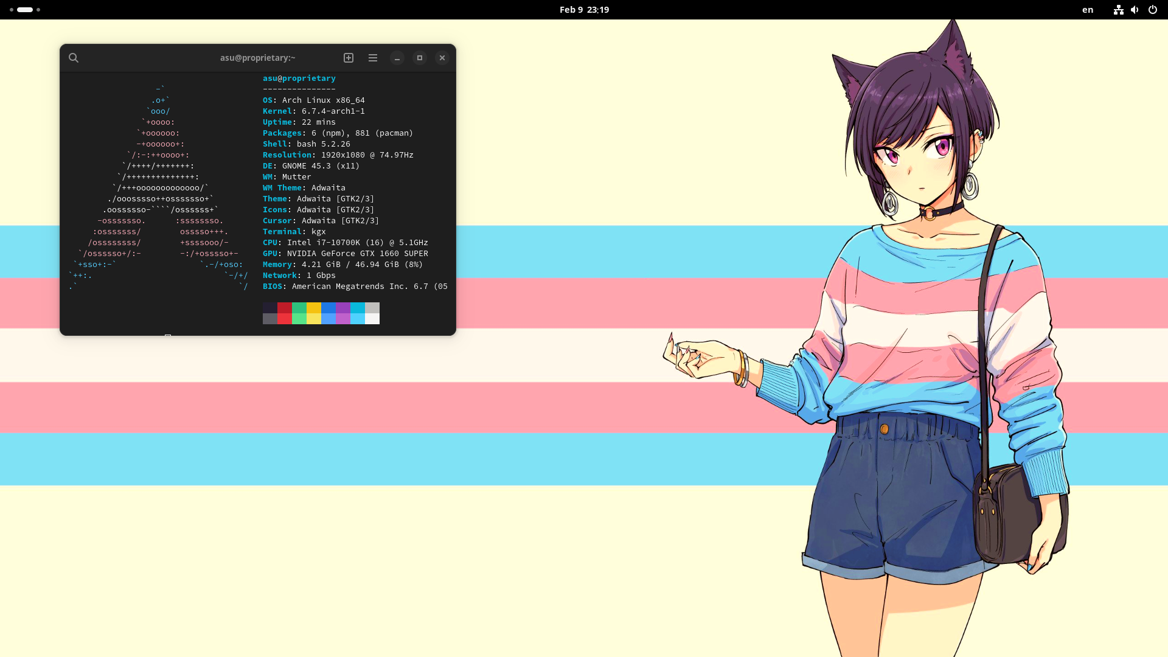Click the 'WM: Mutter' line
Image resolution: width=1168 pixels, height=657 pixels.
[x=287, y=177]
